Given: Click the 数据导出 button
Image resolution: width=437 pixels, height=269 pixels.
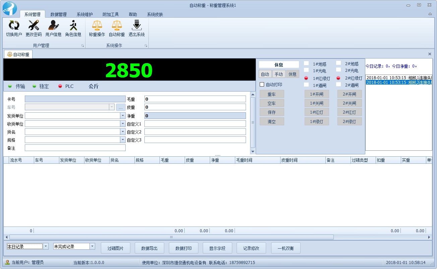Looking at the screenshot, I should click(x=149, y=248).
